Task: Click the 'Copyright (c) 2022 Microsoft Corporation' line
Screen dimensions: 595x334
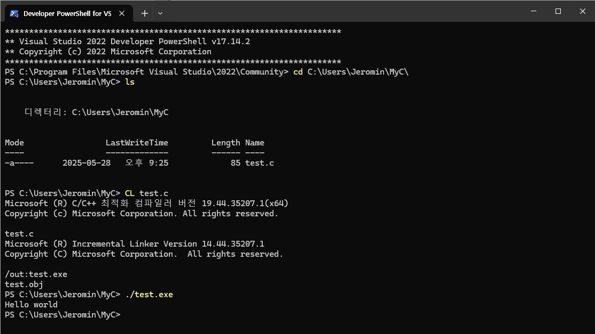Action: (108, 52)
